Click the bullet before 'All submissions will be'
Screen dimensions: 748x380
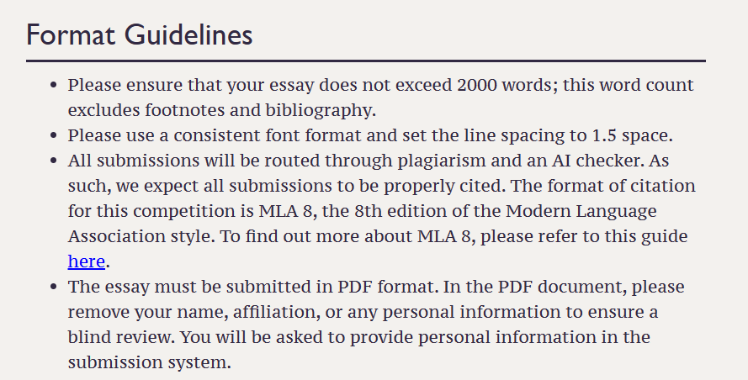(x=54, y=161)
